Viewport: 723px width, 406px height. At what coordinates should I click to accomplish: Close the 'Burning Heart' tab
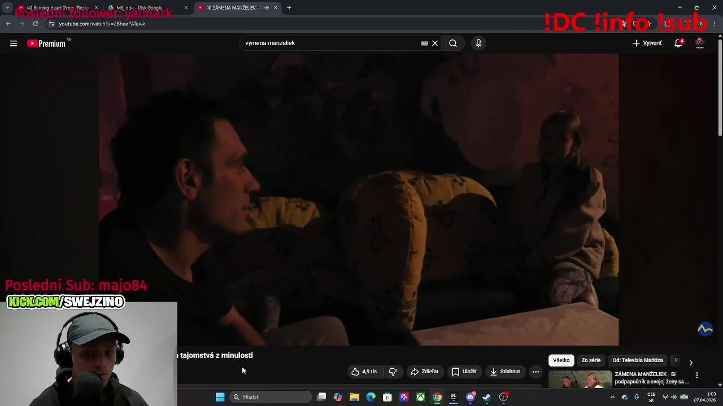tap(96, 8)
